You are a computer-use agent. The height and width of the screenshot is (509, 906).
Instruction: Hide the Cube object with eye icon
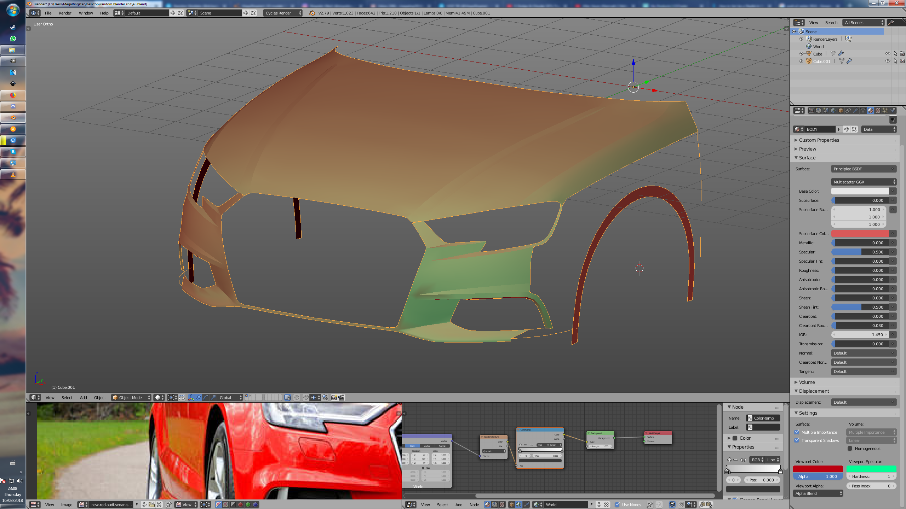click(888, 54)
